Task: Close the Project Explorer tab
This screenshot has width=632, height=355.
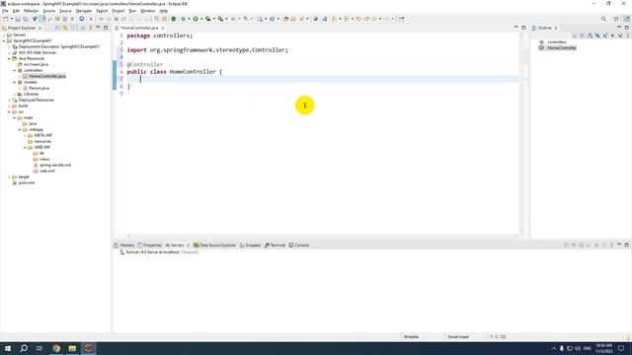Action: [39, 28]
